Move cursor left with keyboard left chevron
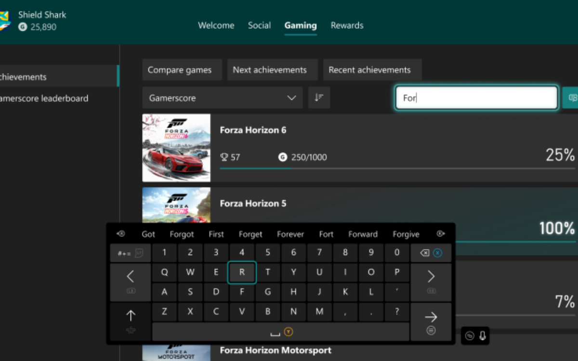This screenshot has height=361, width=578. tap(130, 282)
